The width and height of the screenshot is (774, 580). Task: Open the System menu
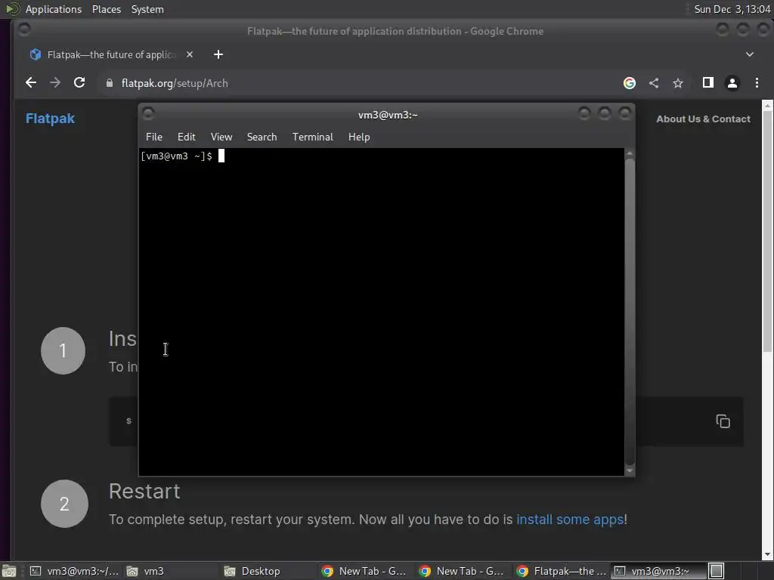coord(147,9)
